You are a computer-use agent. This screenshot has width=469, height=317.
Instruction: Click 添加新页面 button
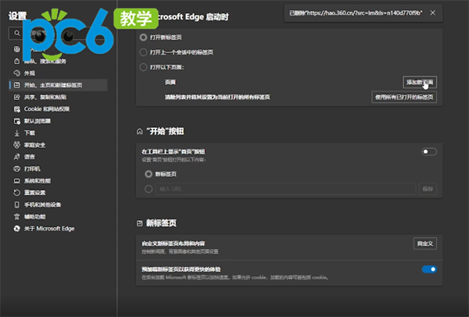(x=420, y=82)
